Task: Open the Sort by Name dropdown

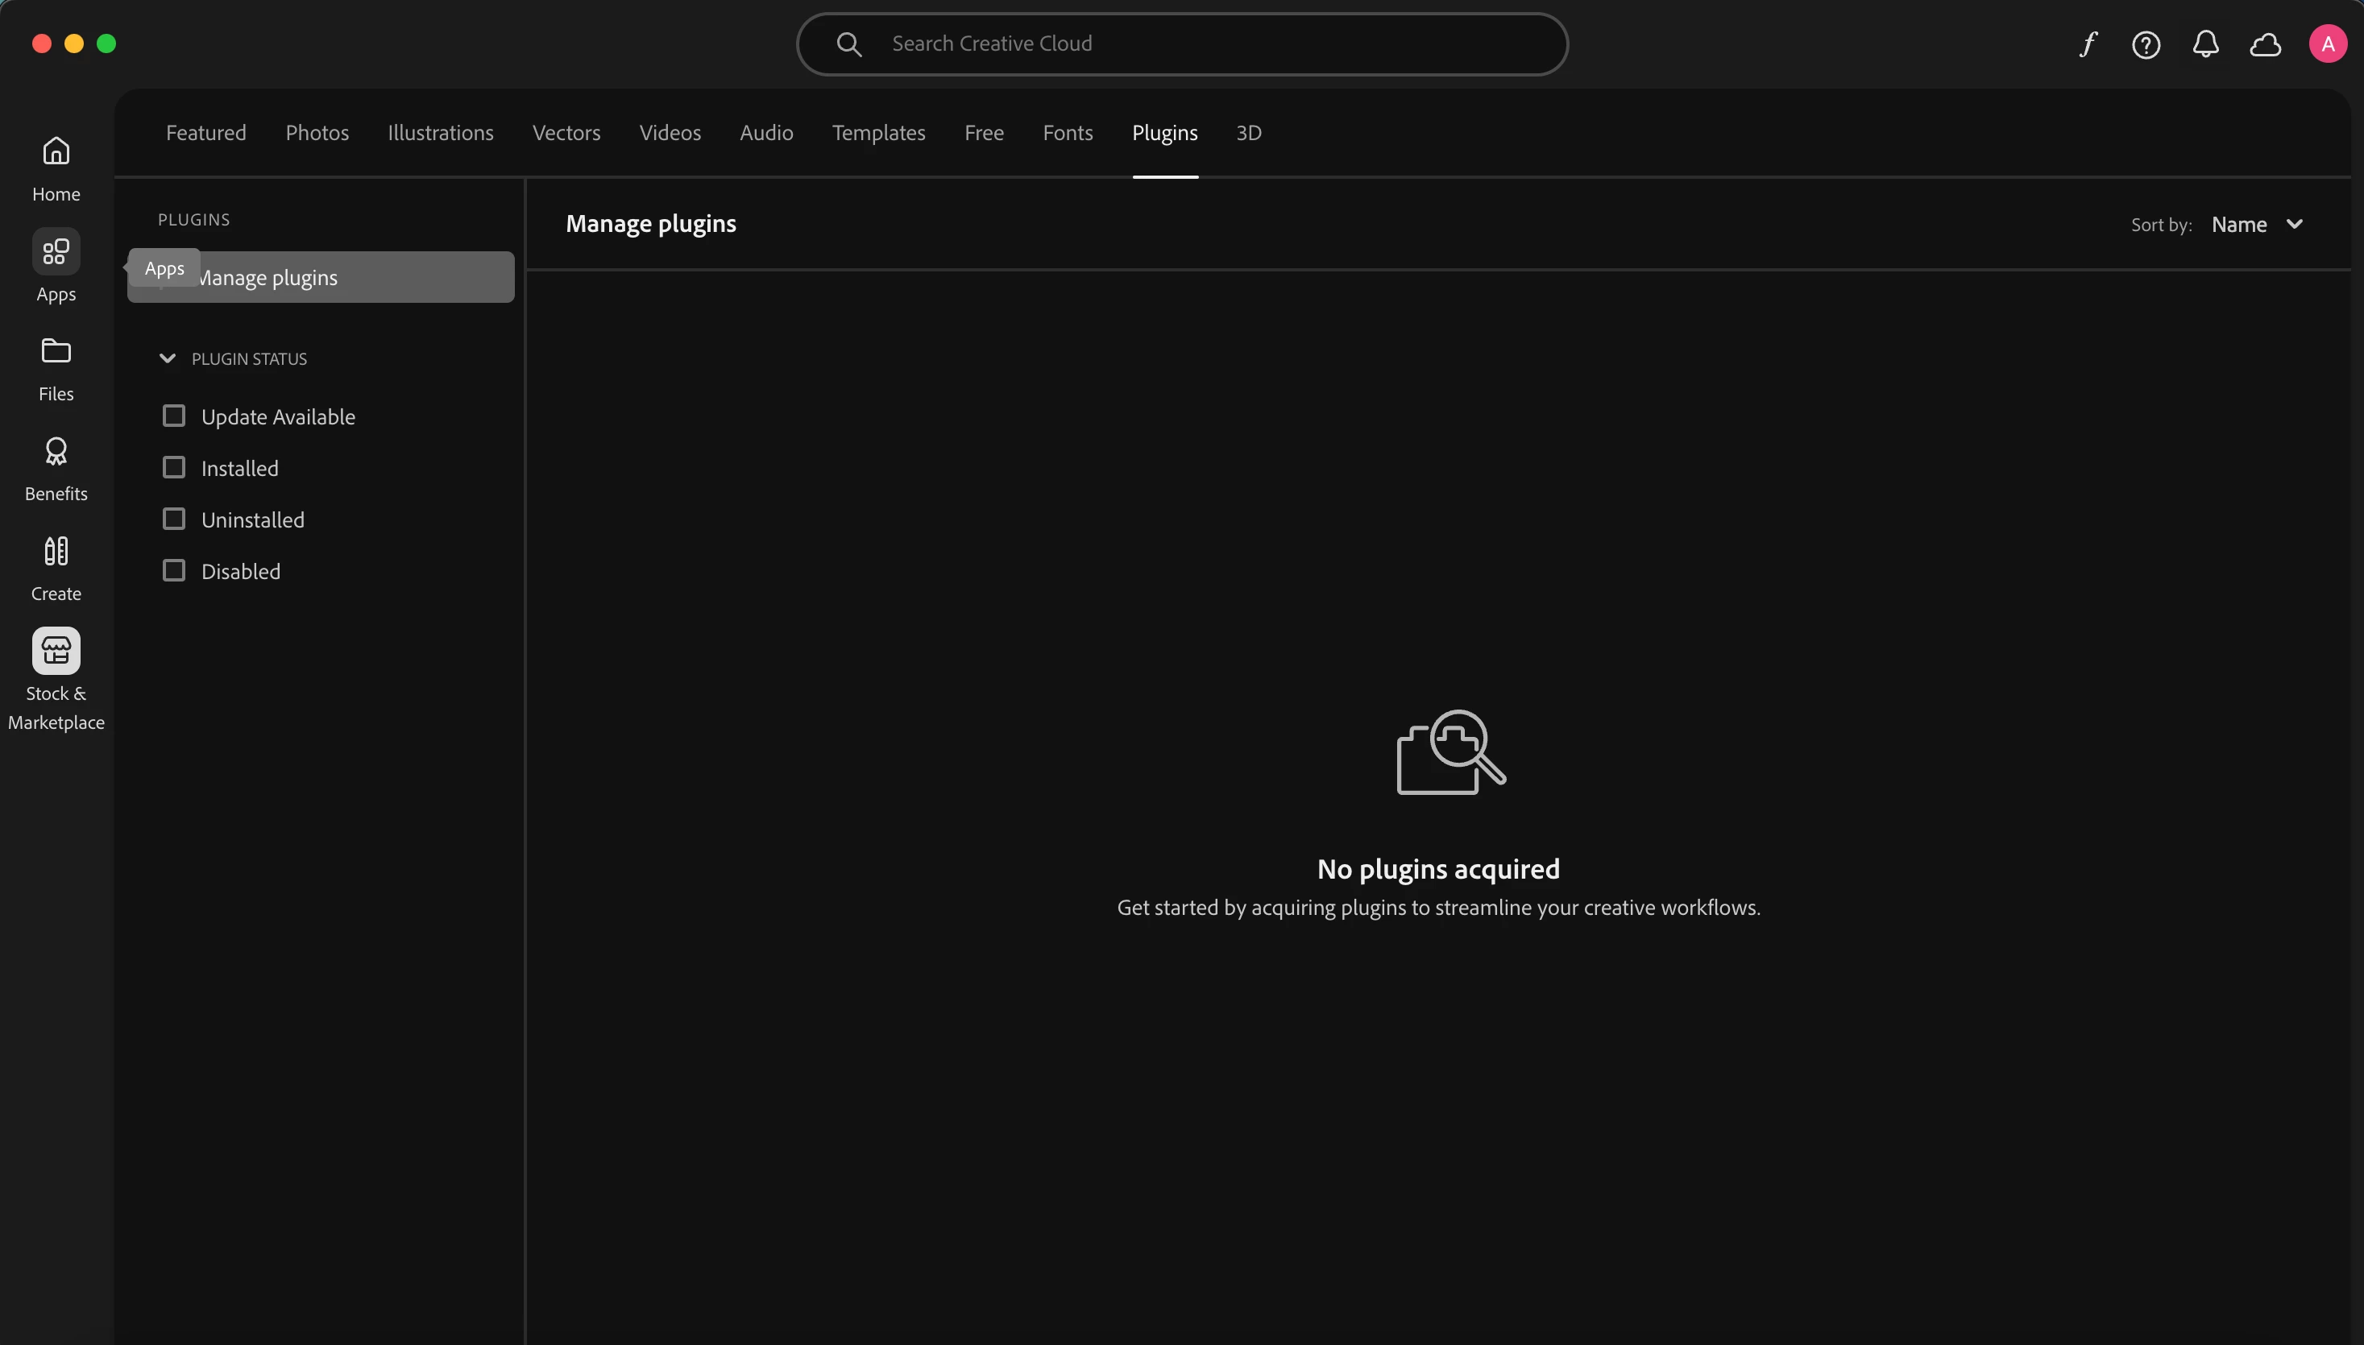Action: tap(2256, 225)
